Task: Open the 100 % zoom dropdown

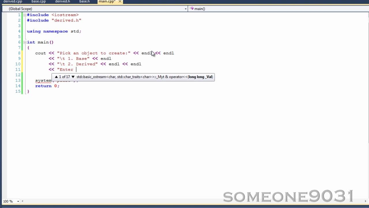Action: [18, 201]
